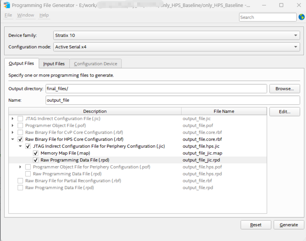Switch to the Output Files tab

[x=22, y=63]
